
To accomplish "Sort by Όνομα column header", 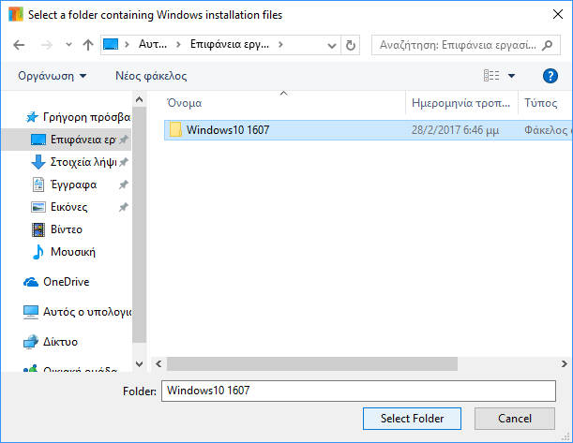I will click(184, 103).
